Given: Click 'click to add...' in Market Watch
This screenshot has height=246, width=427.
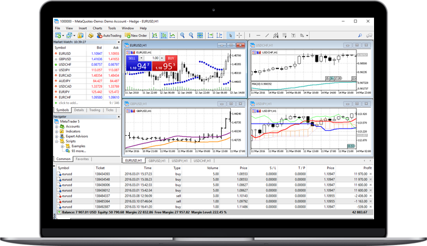Looking at the screenshot, I should (x=68, y=103).
